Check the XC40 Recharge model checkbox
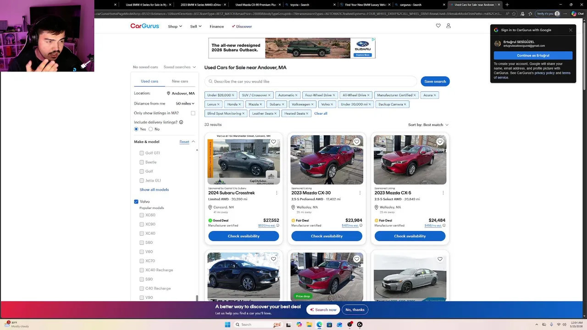This screenshot has height=330, width=587. [x=142, y=270]
